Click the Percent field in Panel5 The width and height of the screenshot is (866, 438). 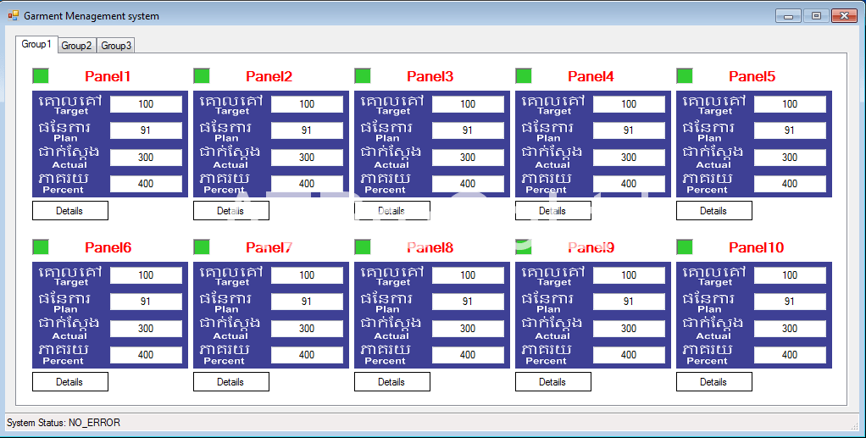790,184
